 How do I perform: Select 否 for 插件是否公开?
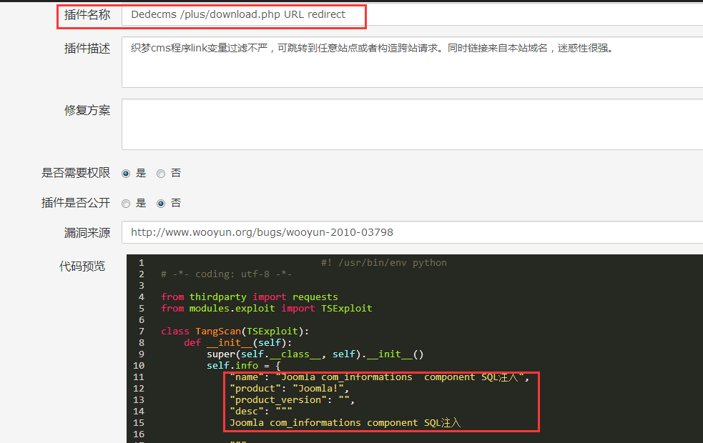point(161,204)
